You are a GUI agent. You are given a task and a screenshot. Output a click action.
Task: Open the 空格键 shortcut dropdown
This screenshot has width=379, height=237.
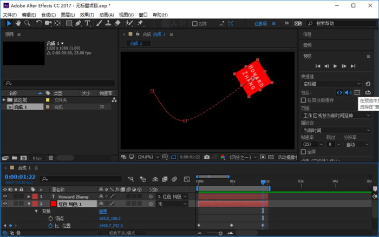click(331, 84)
